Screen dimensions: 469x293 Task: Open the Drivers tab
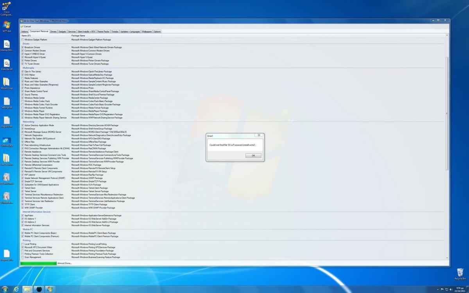[53, 31]
